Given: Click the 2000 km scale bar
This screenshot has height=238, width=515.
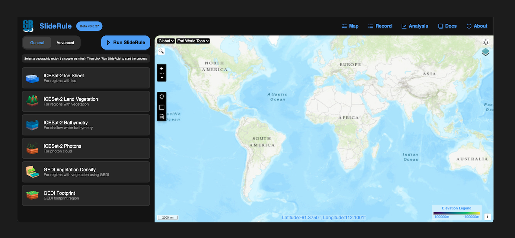Looking at the screenshot, I should click(x=168, y=218).
